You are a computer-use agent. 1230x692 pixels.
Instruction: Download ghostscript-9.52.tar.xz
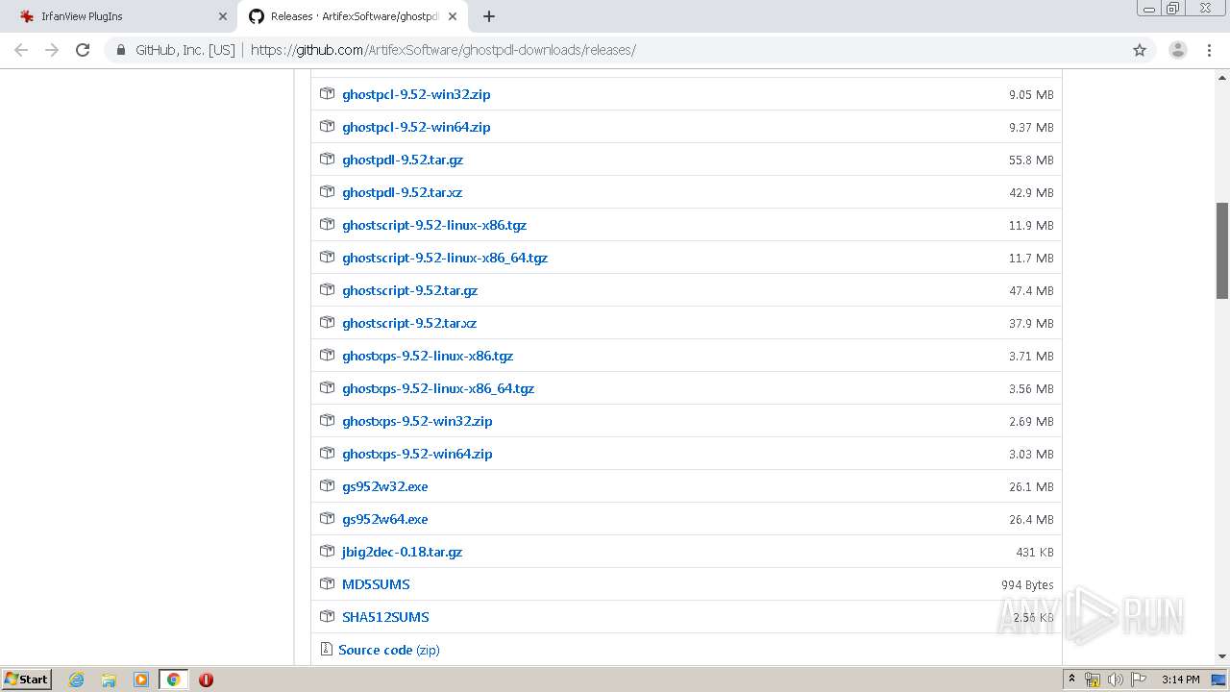(x=409, y=323)
